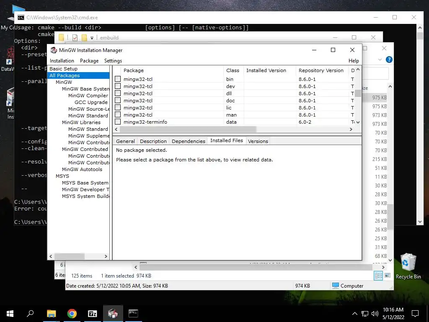Select MinGW Base System tree node

(x=85, y=89)
